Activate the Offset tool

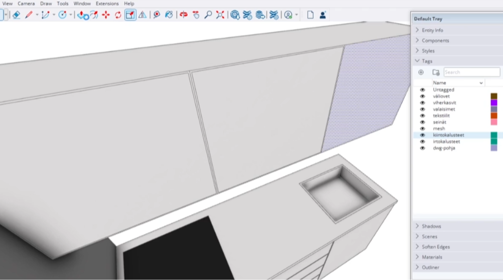[x=94, y=15]
